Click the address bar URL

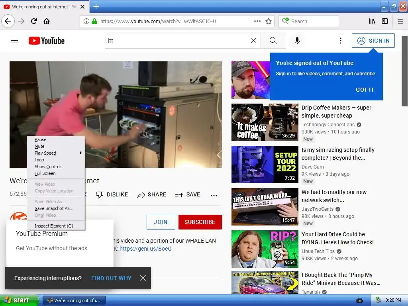[x=158, y=21]
